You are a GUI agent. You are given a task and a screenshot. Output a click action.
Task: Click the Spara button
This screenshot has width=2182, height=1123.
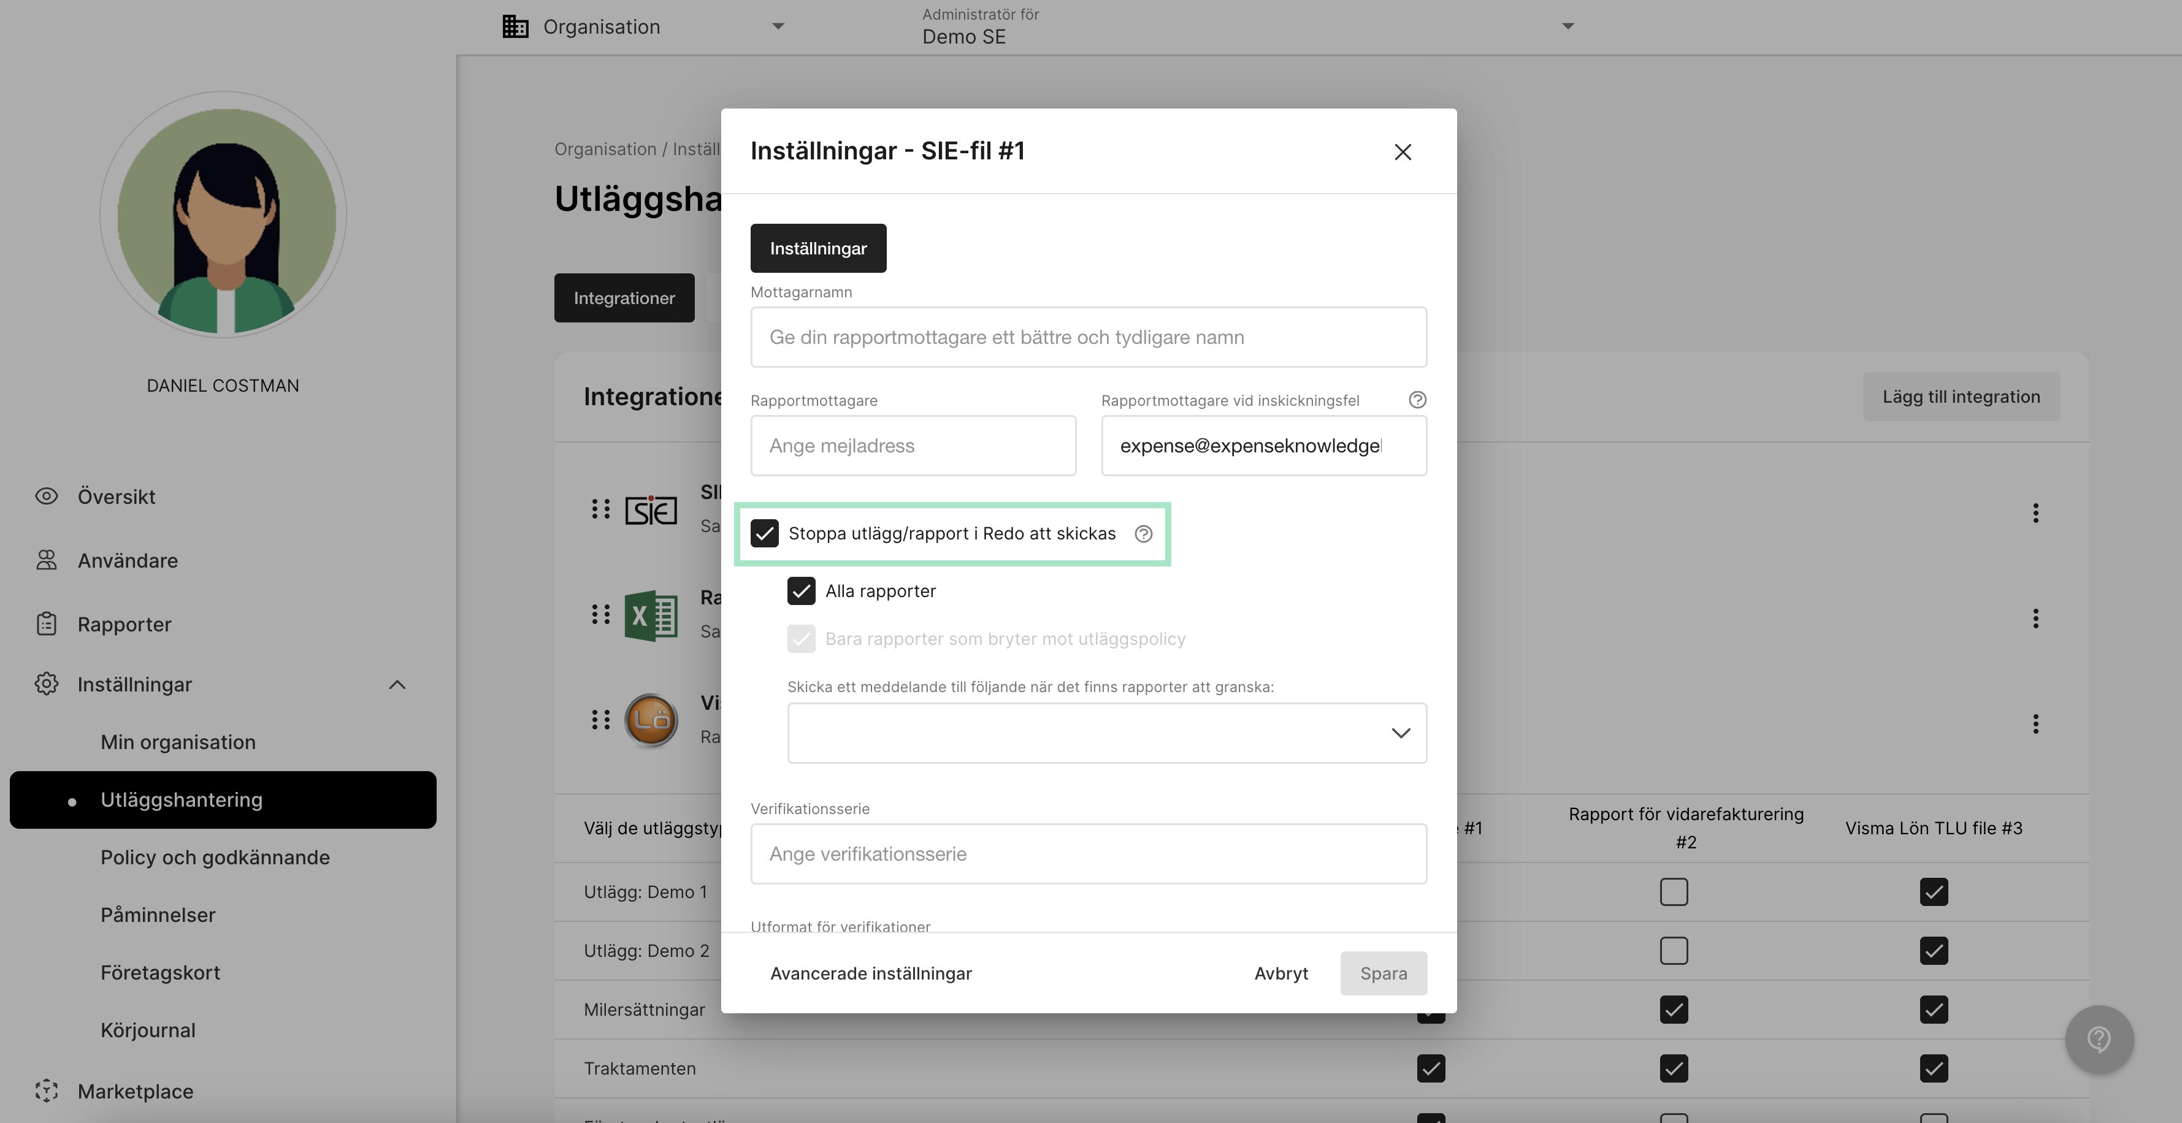pos(1384,973)
